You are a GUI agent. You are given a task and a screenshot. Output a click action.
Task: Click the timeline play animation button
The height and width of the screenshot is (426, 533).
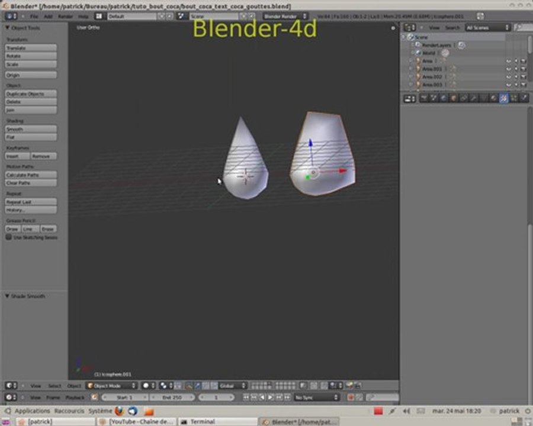pos(271,397)
